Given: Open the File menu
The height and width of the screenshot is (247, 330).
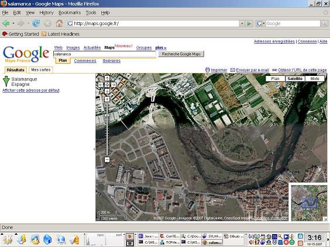Looking at the screenshot, I should [5, 13].
